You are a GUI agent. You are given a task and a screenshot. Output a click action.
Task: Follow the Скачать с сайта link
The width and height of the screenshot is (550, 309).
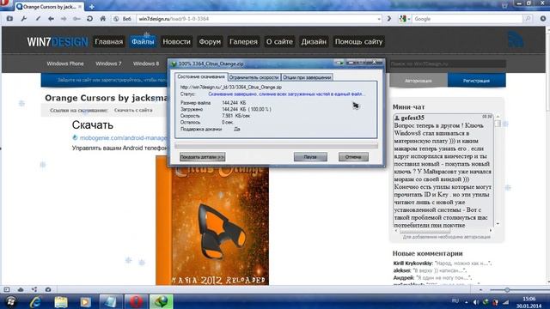pyautogui.click(x=133, y=110)
